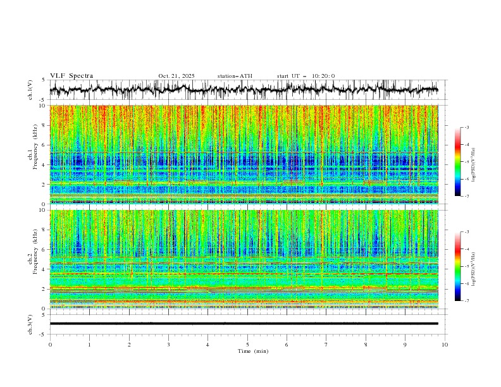Click time axis tick label "7"
The width and height of the screenshot is (501, 387).
tap(326, 345)
